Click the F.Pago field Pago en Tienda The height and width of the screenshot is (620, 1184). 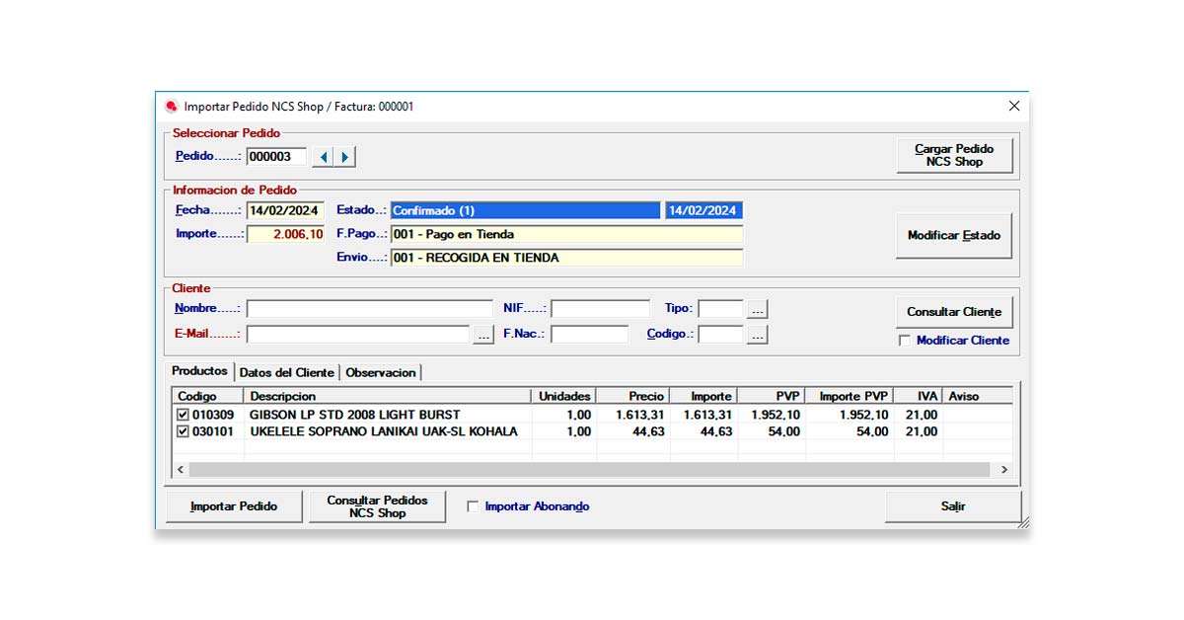click(566, 234)
